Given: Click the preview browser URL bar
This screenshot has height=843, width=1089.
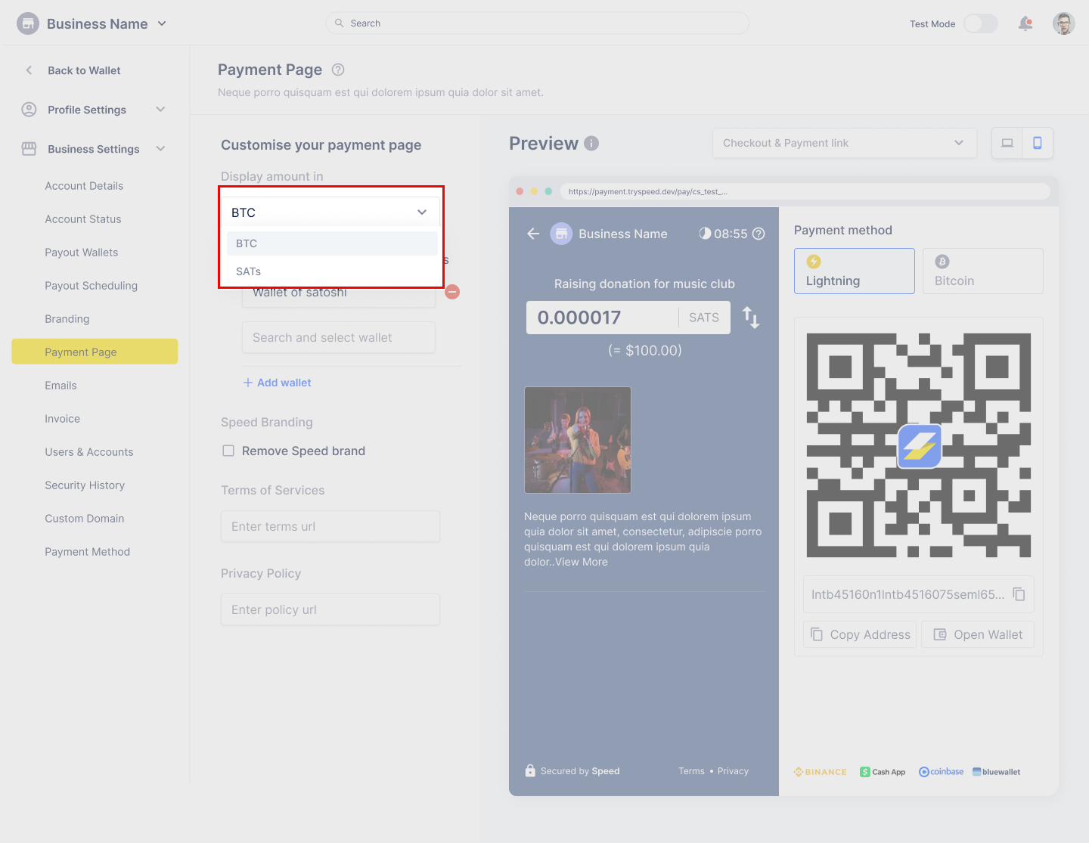Looking at the screenshot, I should tap(805, 191).
